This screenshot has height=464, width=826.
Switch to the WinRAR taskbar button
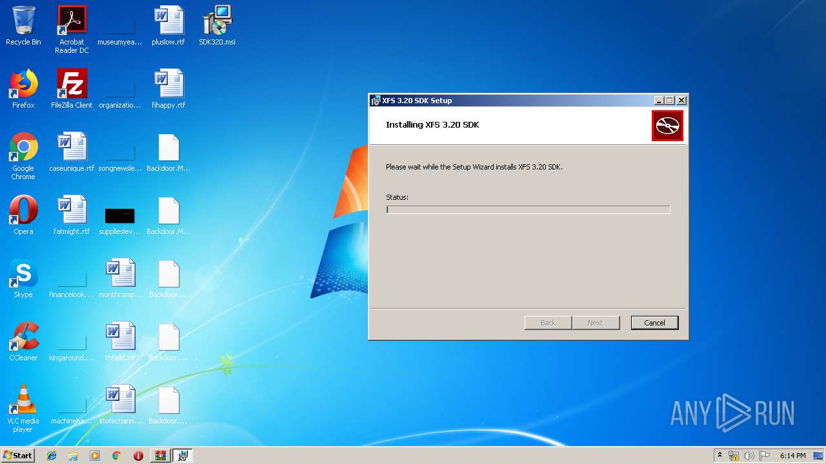tap(160, 456)
